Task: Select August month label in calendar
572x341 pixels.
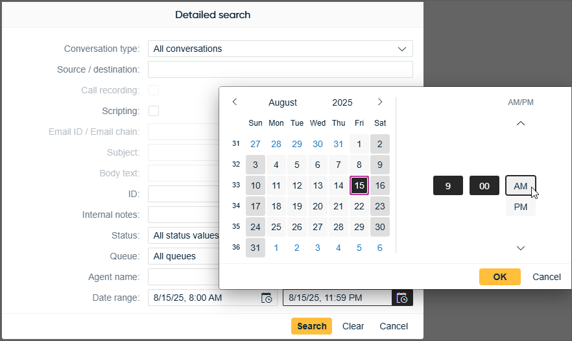Action: click(283, 102)
